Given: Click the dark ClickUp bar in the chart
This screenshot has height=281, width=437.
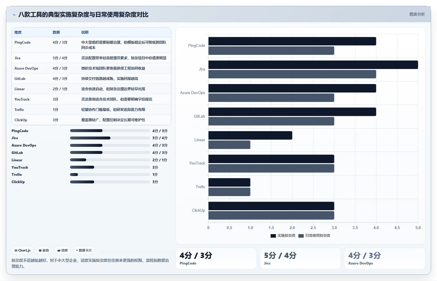Looking at the screenshot, I should point(271,206).
